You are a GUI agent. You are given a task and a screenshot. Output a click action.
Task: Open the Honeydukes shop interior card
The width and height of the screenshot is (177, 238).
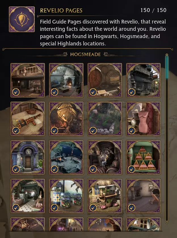tap(28, 196)
